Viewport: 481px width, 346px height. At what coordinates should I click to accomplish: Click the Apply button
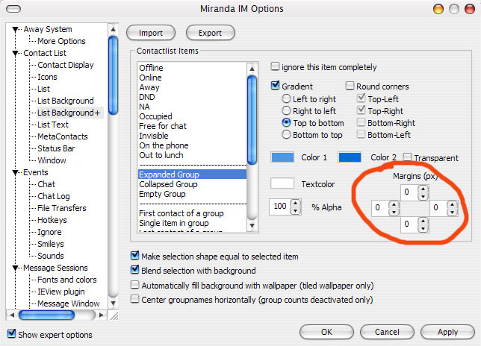pos(447,332)
